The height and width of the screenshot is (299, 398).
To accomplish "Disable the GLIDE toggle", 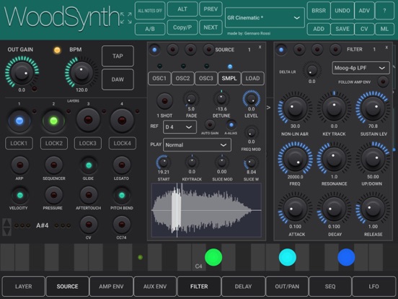I will coord(89,165).
